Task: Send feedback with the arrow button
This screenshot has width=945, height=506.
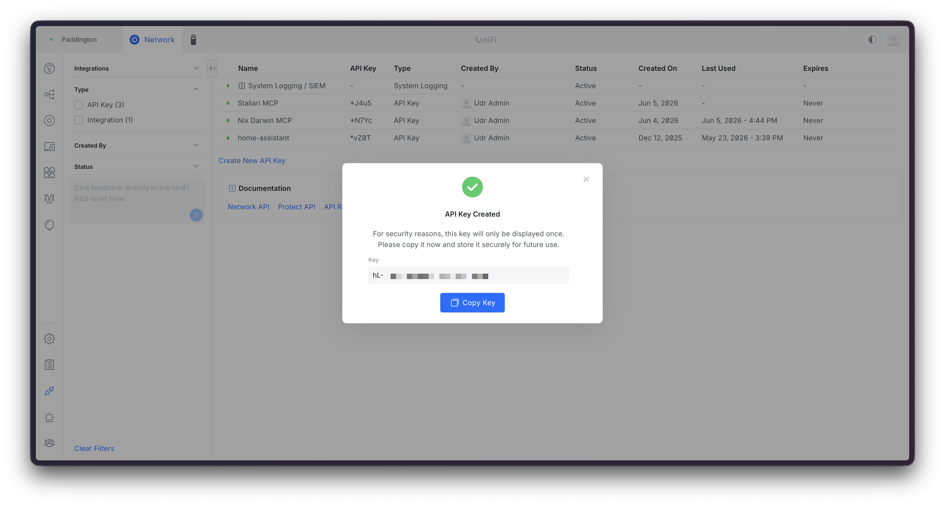Action: click(x=196, y=215)
